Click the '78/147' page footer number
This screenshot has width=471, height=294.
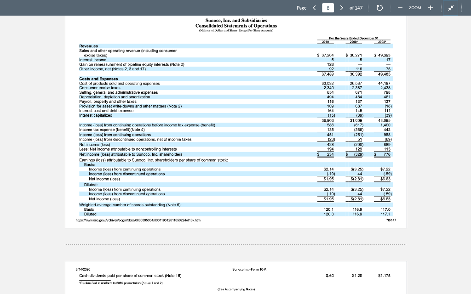(391, 220)
